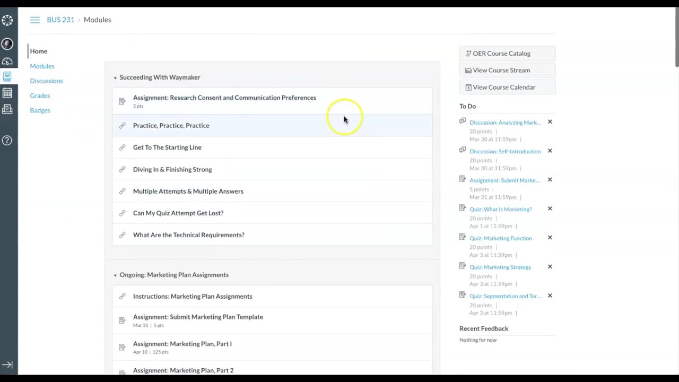Viewport: 679px width, 382px height.
Task: Collapse the Ongoing: Marketing Plan Assignments module
Action: click(x=115, y=275)
